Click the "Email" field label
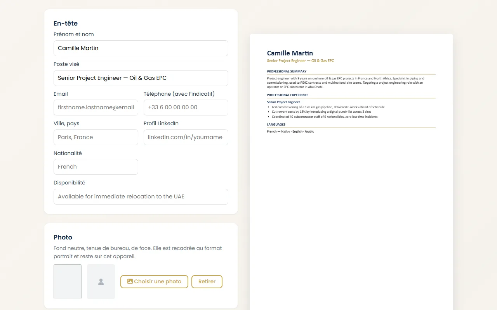Viewport: 497px width, 310px height. click(61, 94)
